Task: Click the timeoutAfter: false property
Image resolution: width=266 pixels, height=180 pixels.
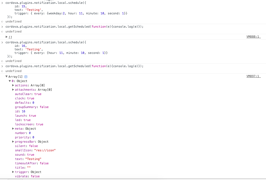Action: 32,163
